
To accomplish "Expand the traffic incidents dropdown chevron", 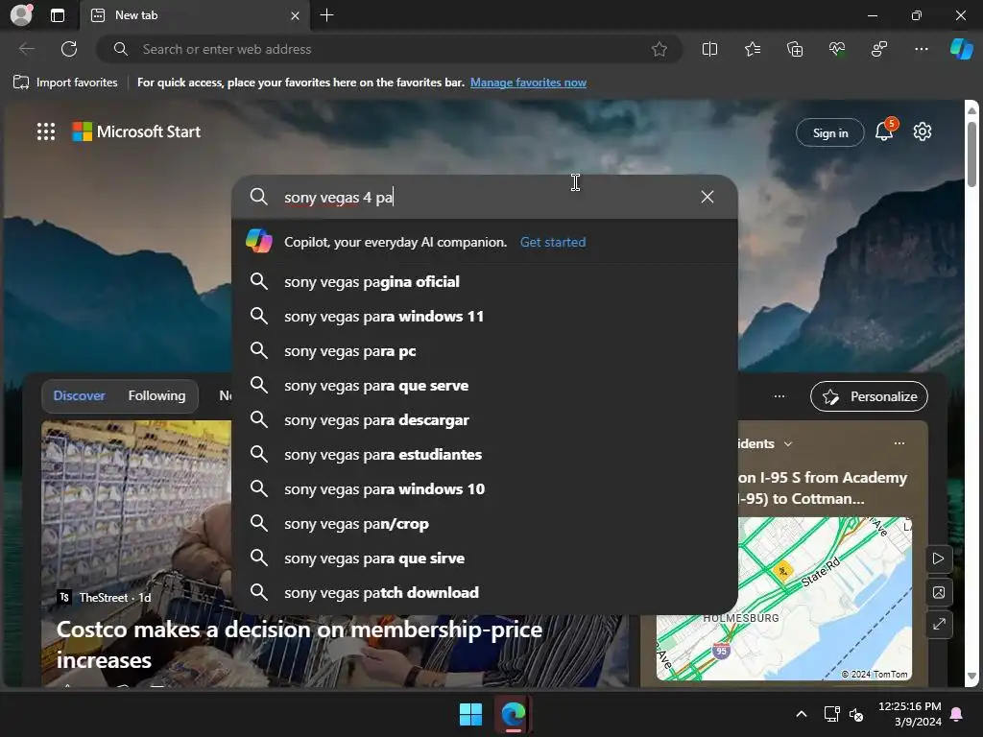I will click(x=788, y=443).
